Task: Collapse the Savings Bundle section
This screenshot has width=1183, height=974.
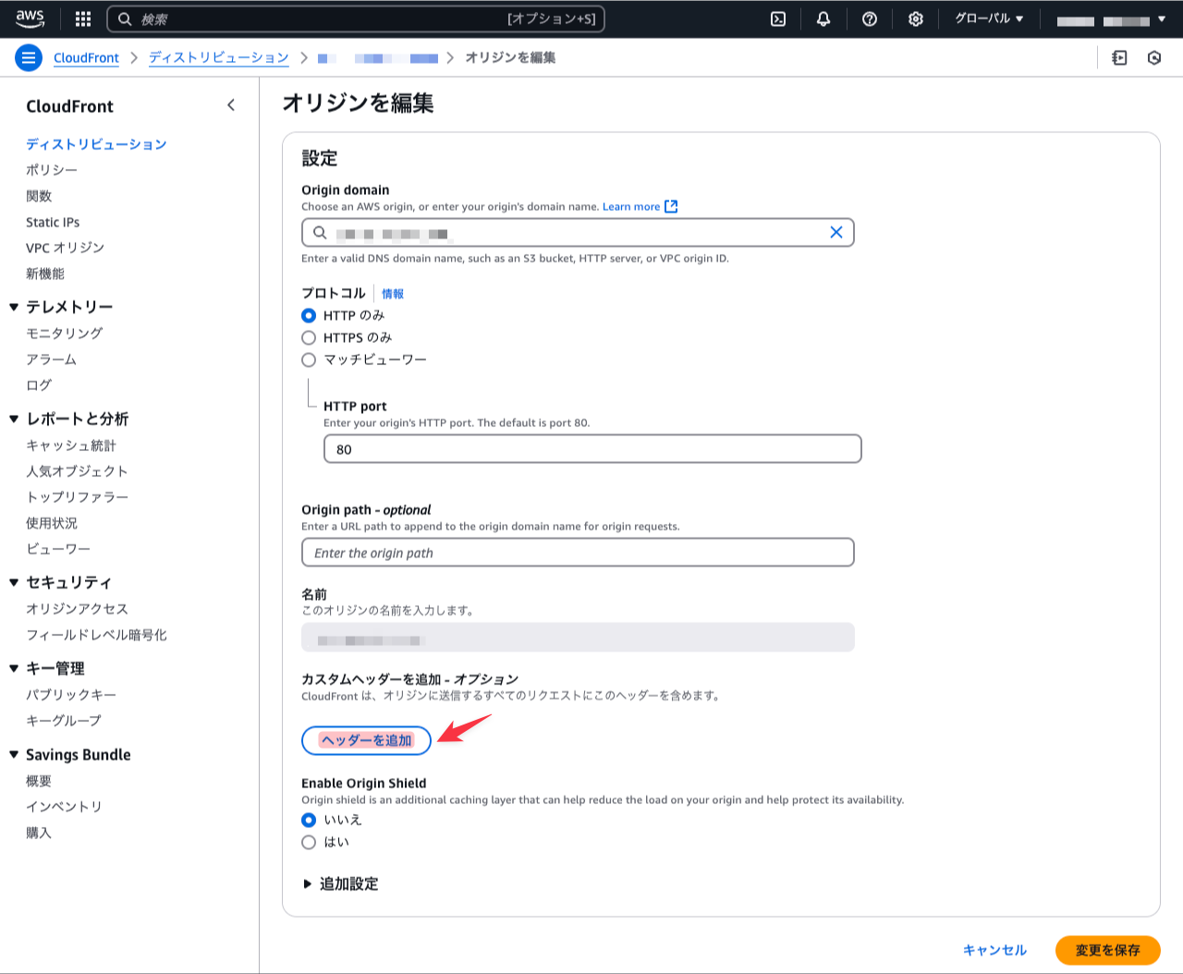Action: click(14, 754)
